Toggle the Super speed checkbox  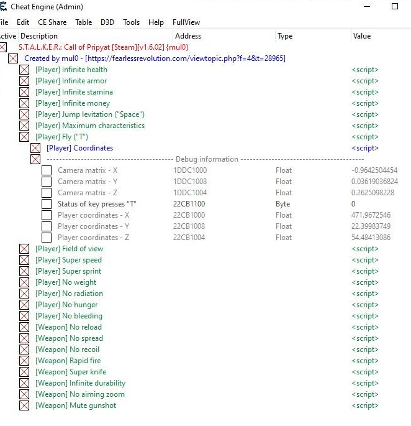click(24, 260)
